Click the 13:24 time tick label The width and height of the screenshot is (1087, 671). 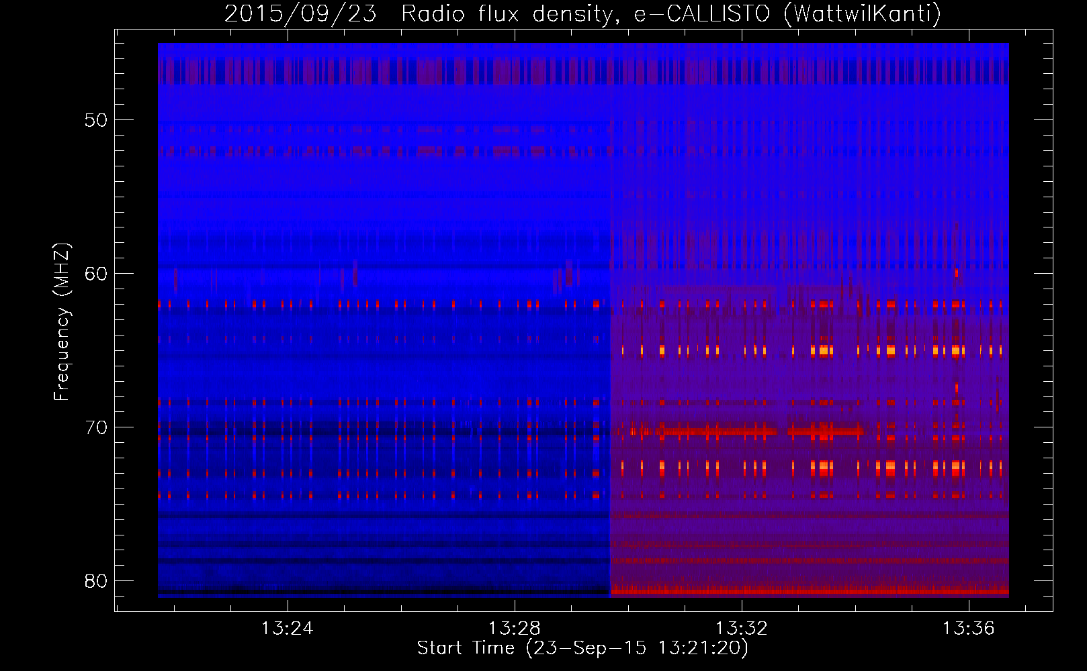point(288,629)
